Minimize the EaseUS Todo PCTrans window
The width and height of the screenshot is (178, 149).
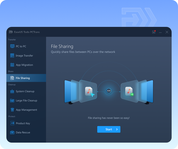pos(160,32)
